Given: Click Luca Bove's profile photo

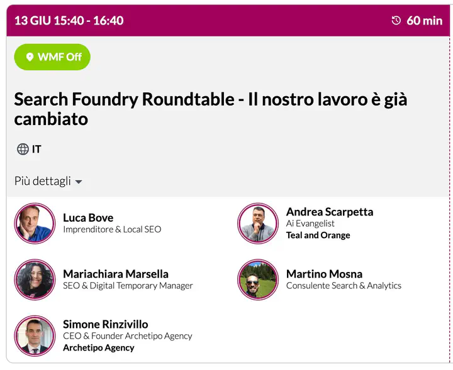Looking at the screenshot, I should pyautogui.click(x=35, y=223).
